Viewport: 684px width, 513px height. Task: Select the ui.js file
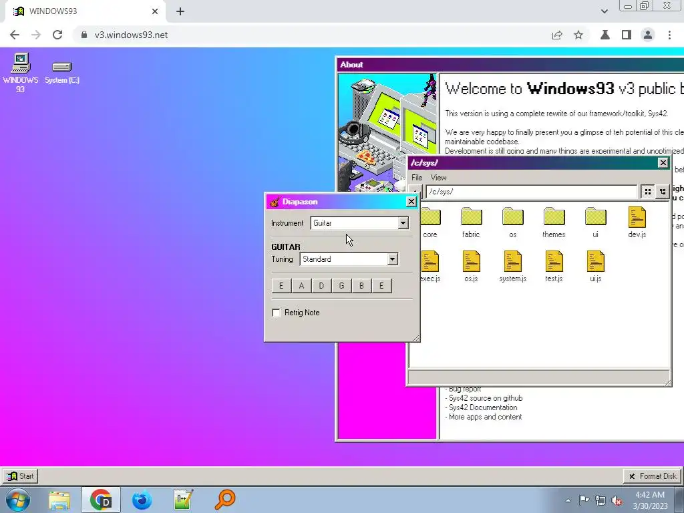click(595, 267)
